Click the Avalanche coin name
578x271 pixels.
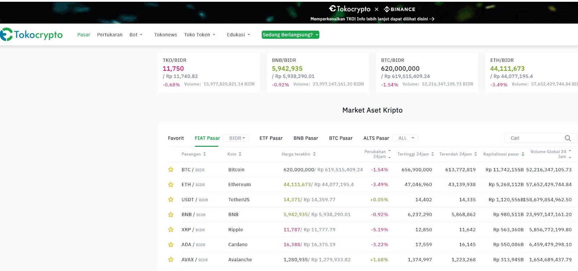[x=240, y=259]
